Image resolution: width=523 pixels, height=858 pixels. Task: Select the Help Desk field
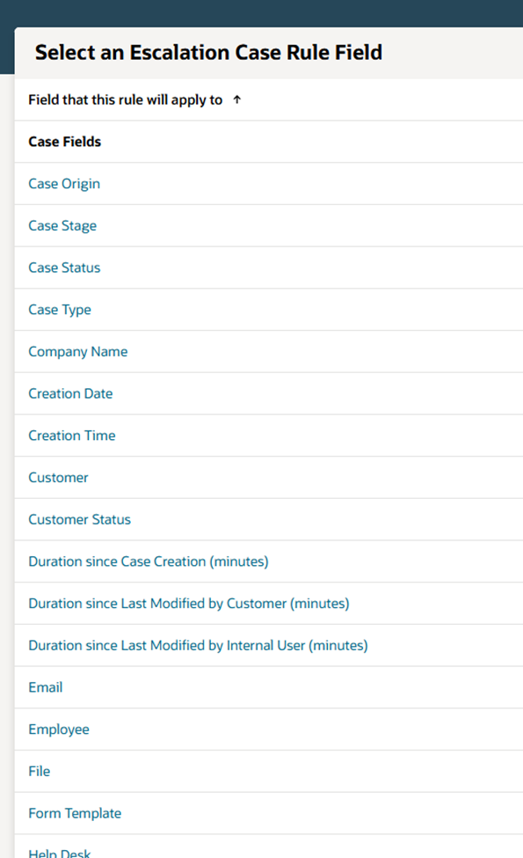click(59, 853)
